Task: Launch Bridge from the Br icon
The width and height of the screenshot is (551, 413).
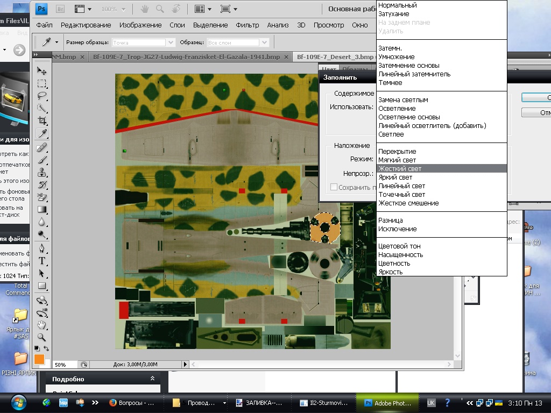Action: coord(60,9)
